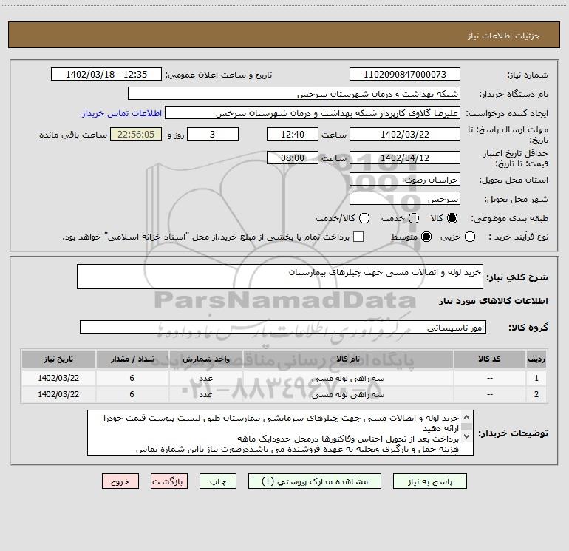Image resolution: width=569 pixels, height=551 pixels.
Task: Click row 1 need date 1402/03/22
Action: [x=58, y=378]
